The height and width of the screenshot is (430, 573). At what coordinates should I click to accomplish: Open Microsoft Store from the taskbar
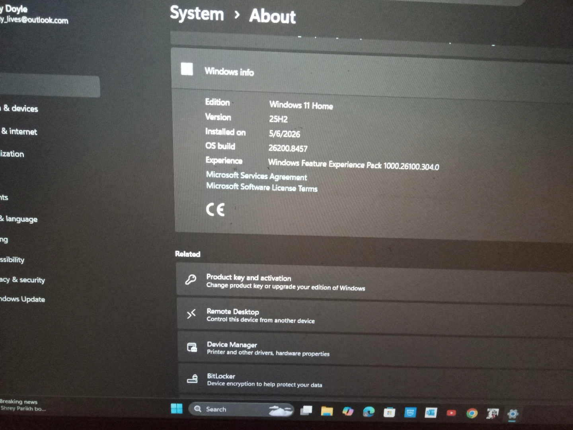(389, 412)
